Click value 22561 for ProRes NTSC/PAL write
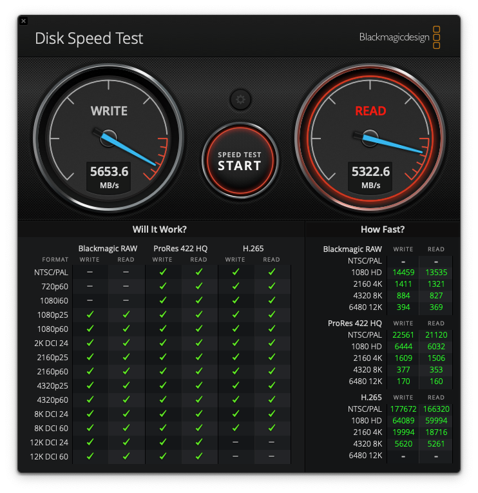The height and width of the screenshot is (493, 478). 403,335
